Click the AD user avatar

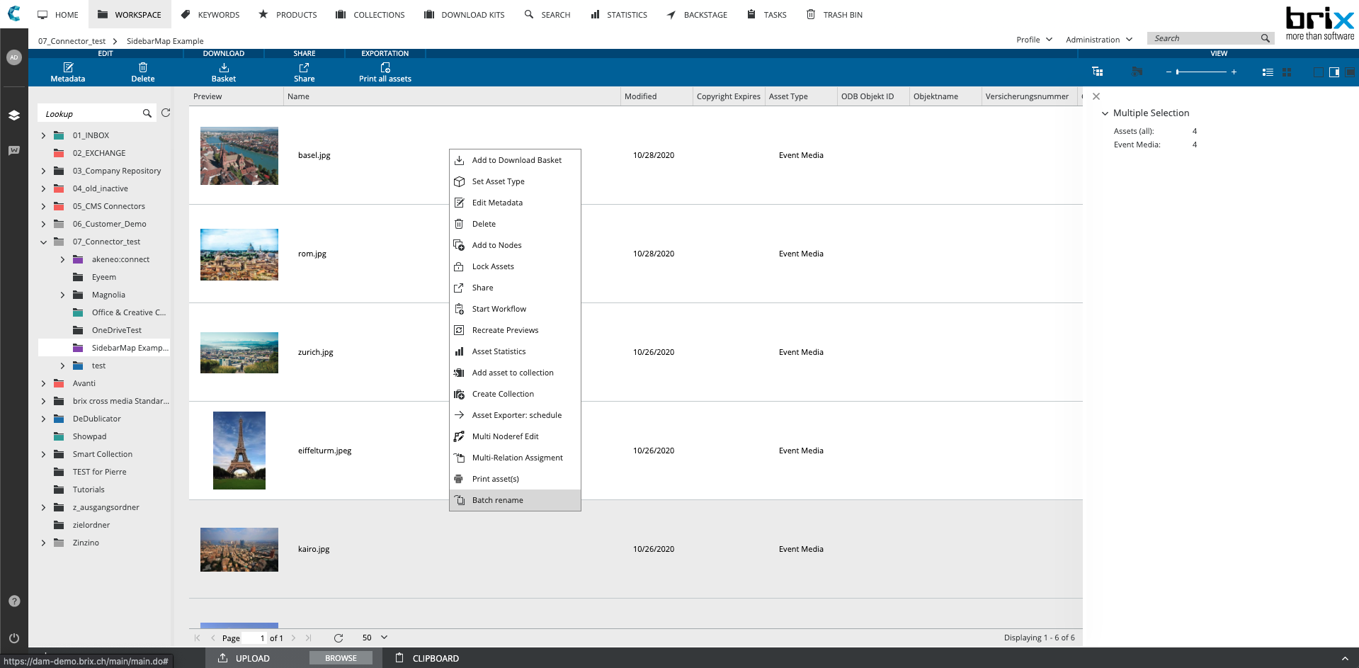pos(14,57)
